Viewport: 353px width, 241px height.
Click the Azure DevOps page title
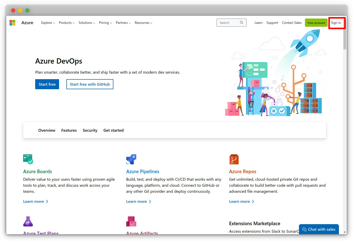click(59, 61)
